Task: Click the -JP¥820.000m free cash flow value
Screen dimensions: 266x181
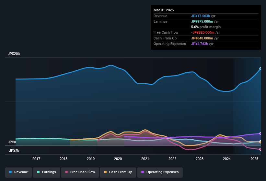Action: tap(203, 32)
